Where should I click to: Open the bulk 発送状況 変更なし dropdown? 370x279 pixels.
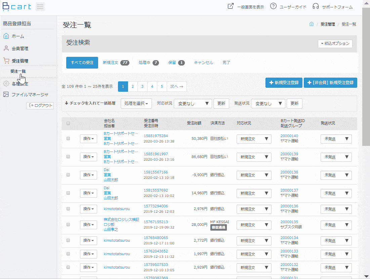point(268,104)
